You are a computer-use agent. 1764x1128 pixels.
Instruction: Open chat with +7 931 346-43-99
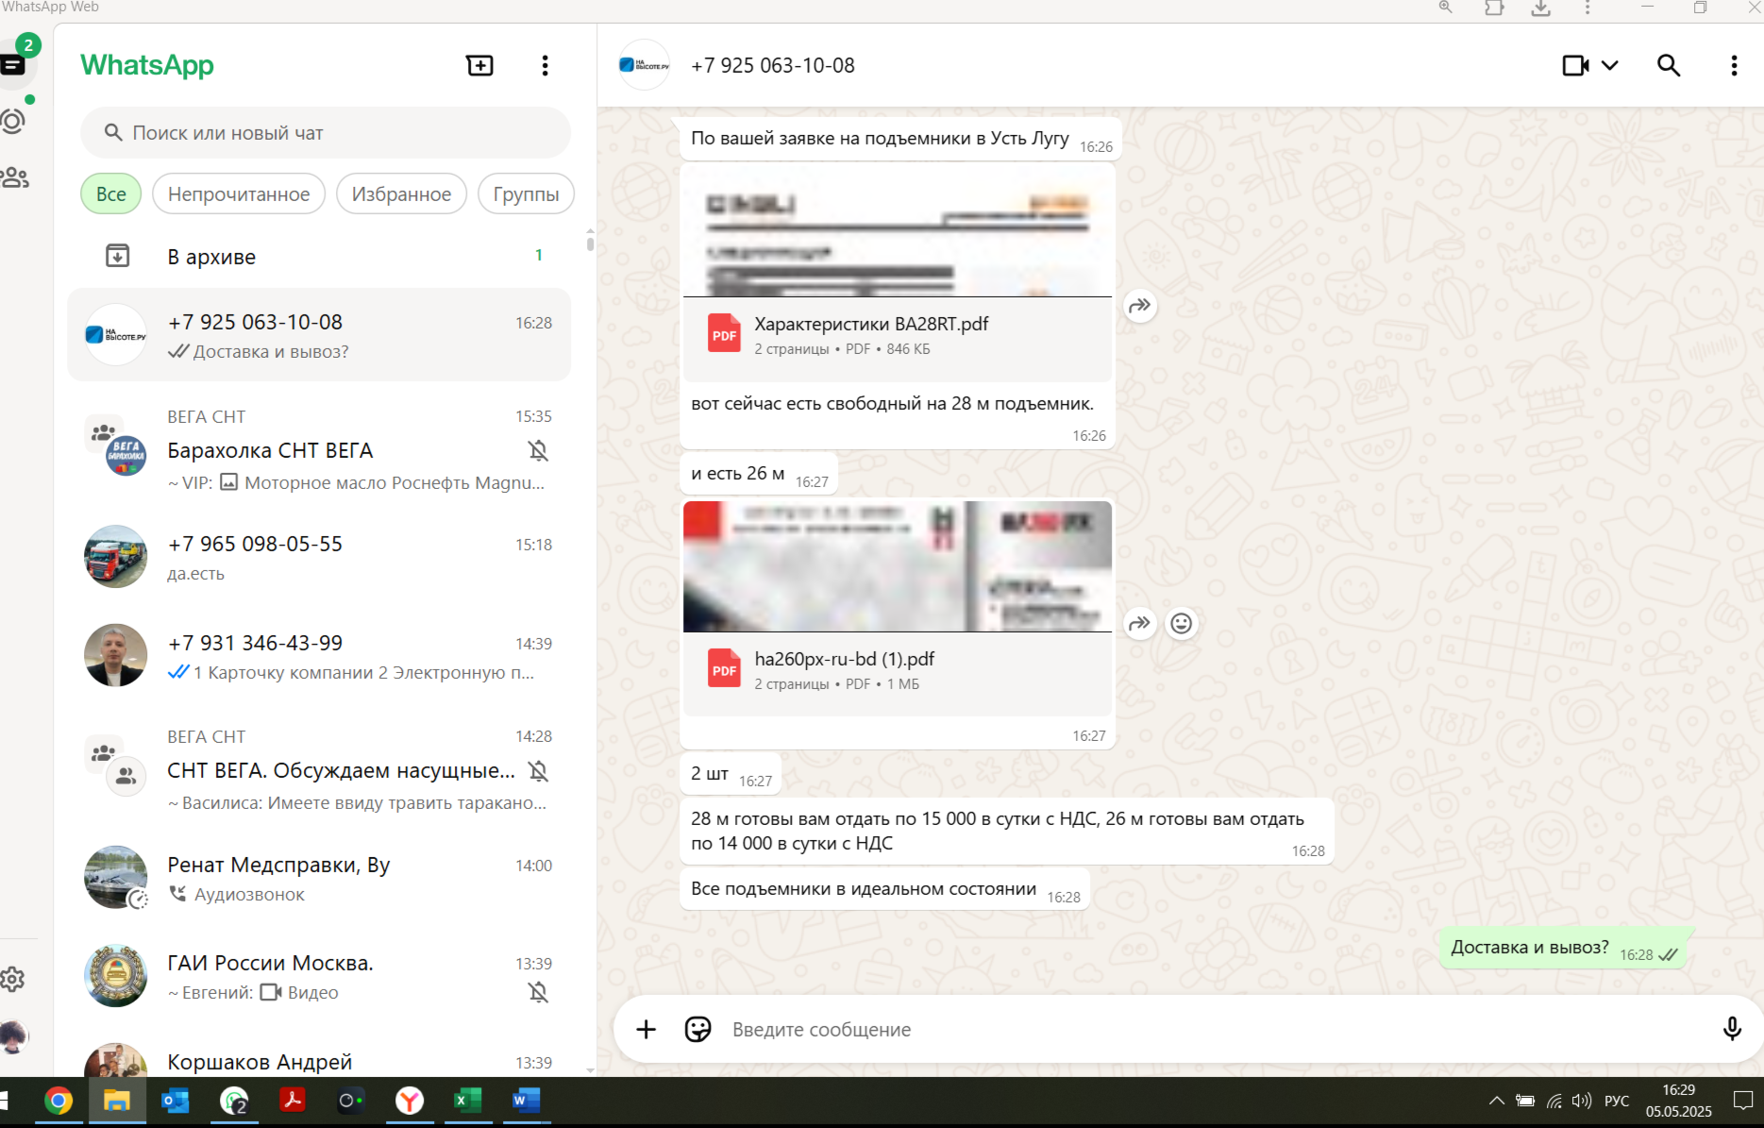[319, 656]
